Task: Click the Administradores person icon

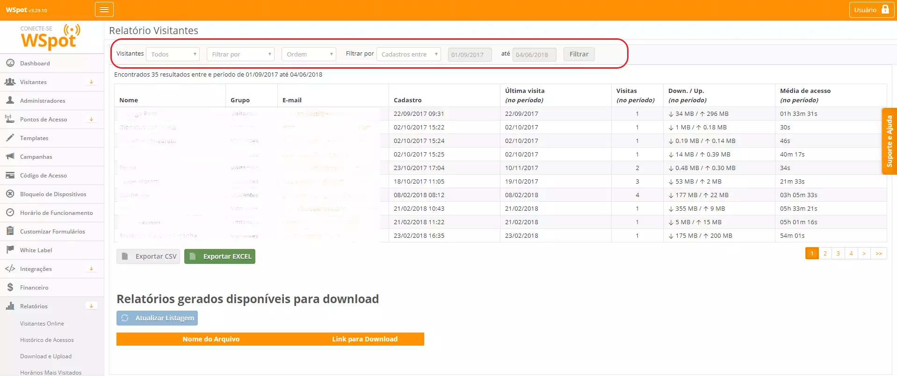Action: pos(10,100)
